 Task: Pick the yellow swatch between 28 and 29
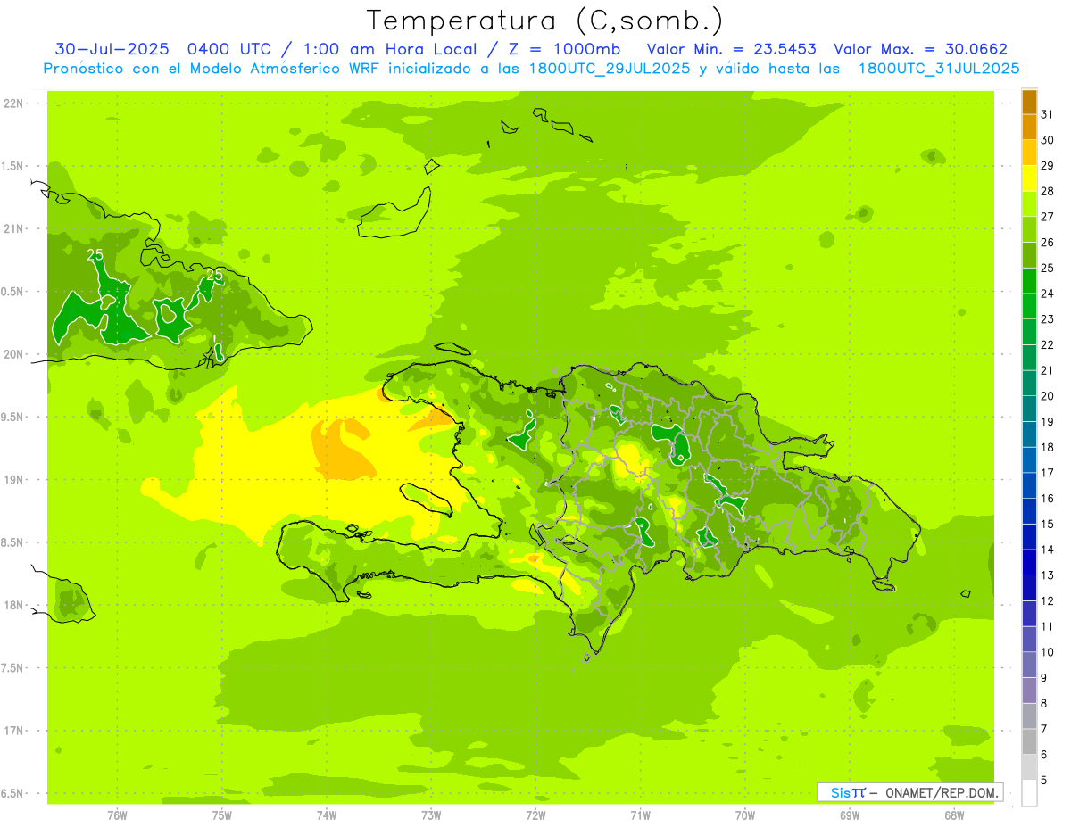point(1029,178)
